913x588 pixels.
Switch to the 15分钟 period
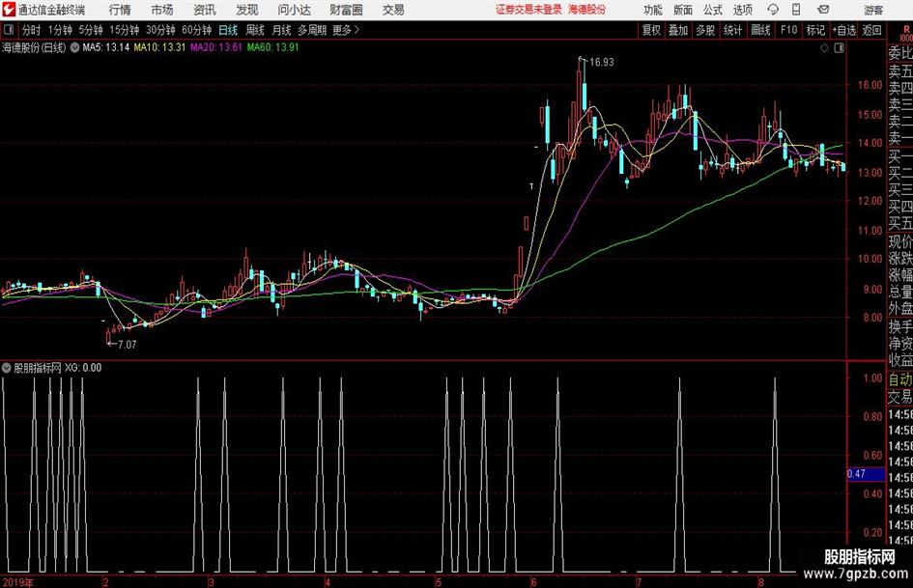tap(125, 30)
